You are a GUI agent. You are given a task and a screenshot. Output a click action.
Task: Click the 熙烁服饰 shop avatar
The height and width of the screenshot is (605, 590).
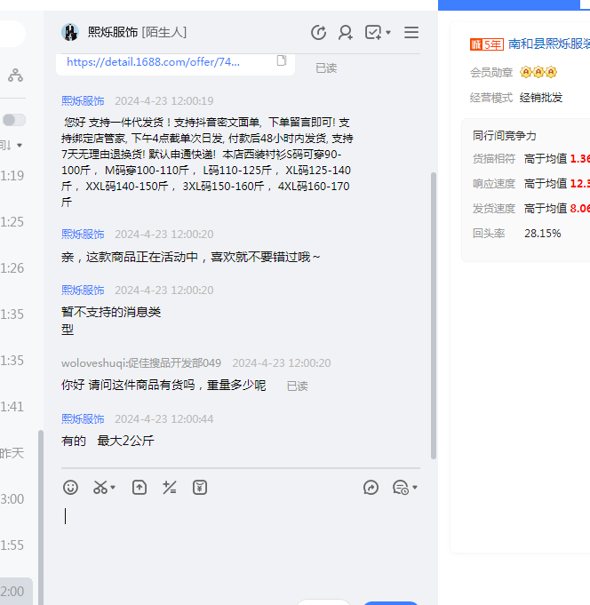click(x=70, y=33)
